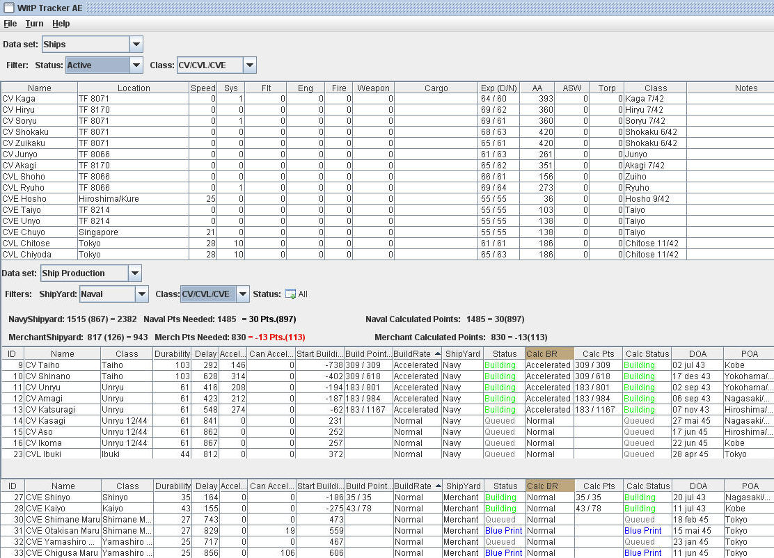
Task: Click the WitP Tracker AE window icon
Action: pos(8,6)
